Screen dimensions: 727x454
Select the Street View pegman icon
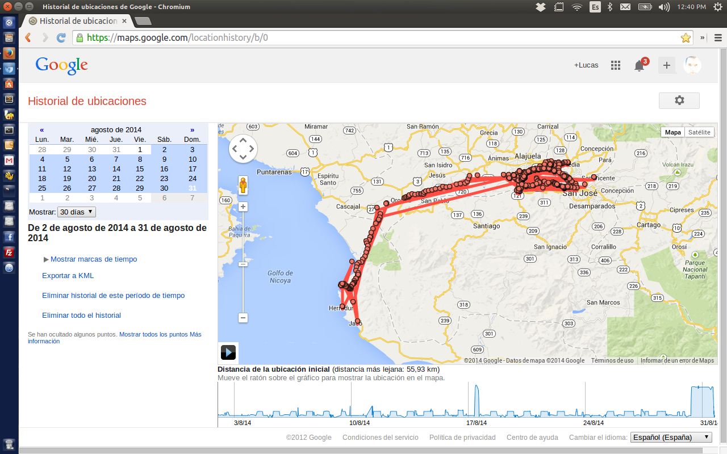point(243,186)
